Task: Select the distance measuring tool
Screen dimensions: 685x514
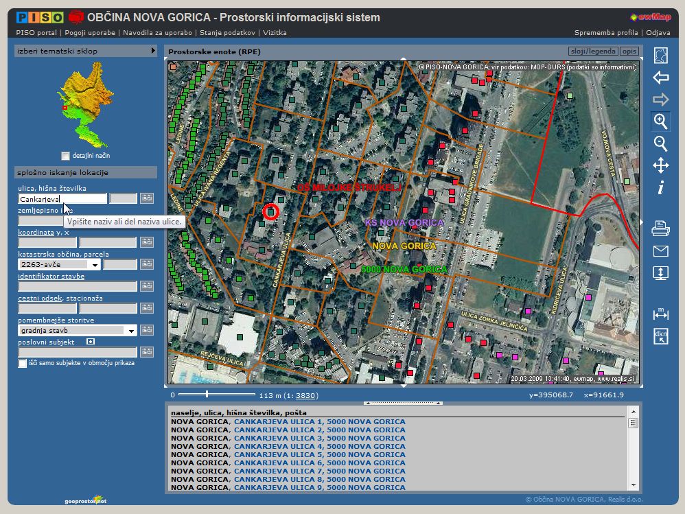Action: click(x=660, y=314)
